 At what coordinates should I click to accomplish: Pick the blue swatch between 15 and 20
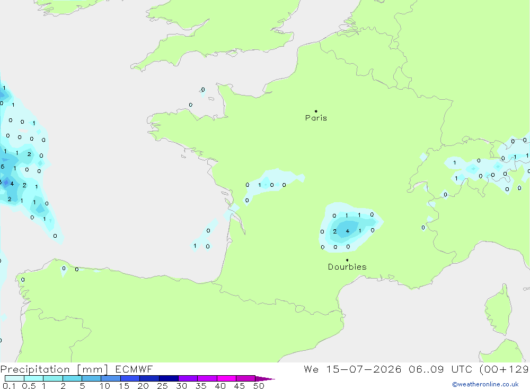pyautogui.click(x=130, y=378)
